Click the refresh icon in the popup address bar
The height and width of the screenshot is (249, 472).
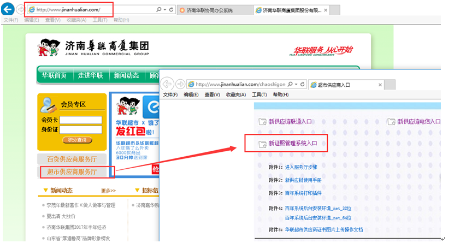click(x=303, y=84)
